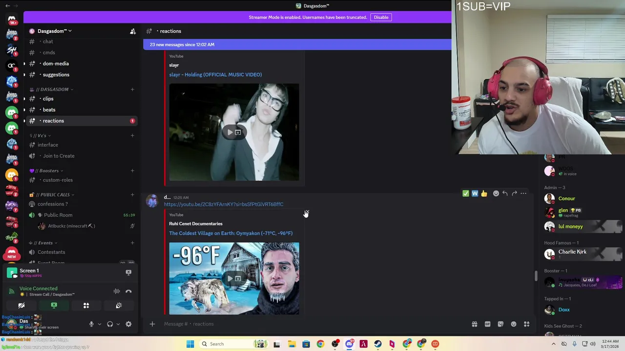Join the Public Room voice channel
This screenshot has height=351, width=625.
point(82,215)
